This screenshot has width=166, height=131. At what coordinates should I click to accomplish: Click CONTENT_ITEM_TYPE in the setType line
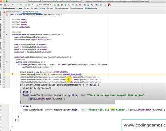click(x=72, y=74)
